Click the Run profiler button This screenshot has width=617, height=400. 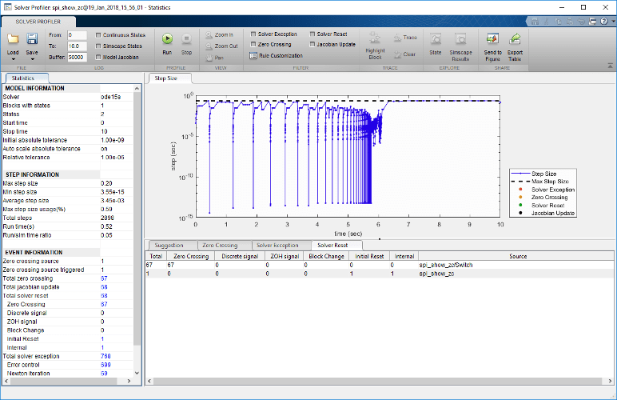pyautogui.click(x=167, y=38)
